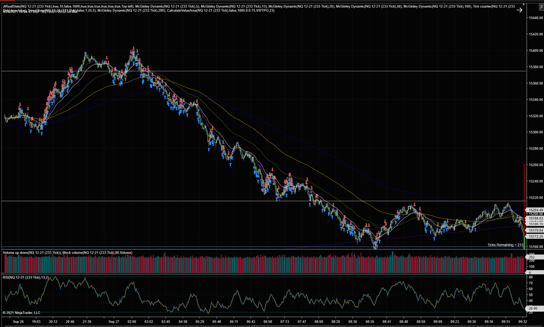The image size is (544, 327).
Task: Click the Sep 26 date on time axis
Action: (18, 322)
